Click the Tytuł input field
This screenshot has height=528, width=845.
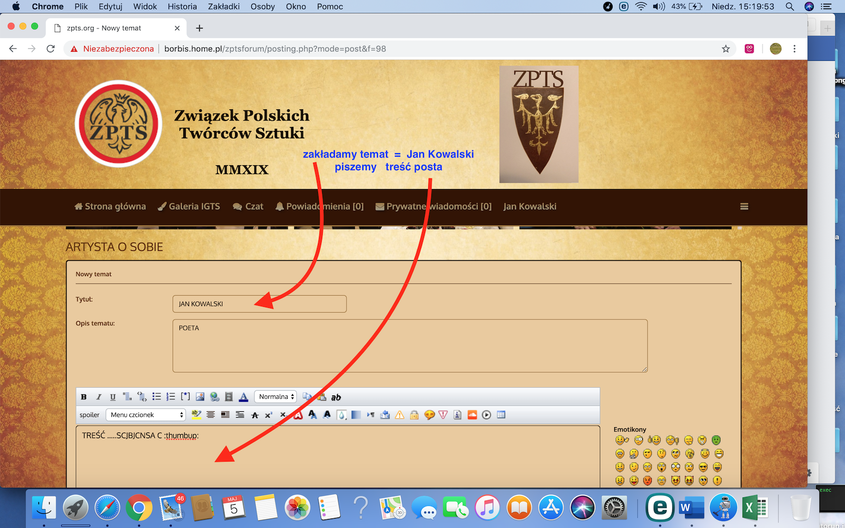pos(259,304)
